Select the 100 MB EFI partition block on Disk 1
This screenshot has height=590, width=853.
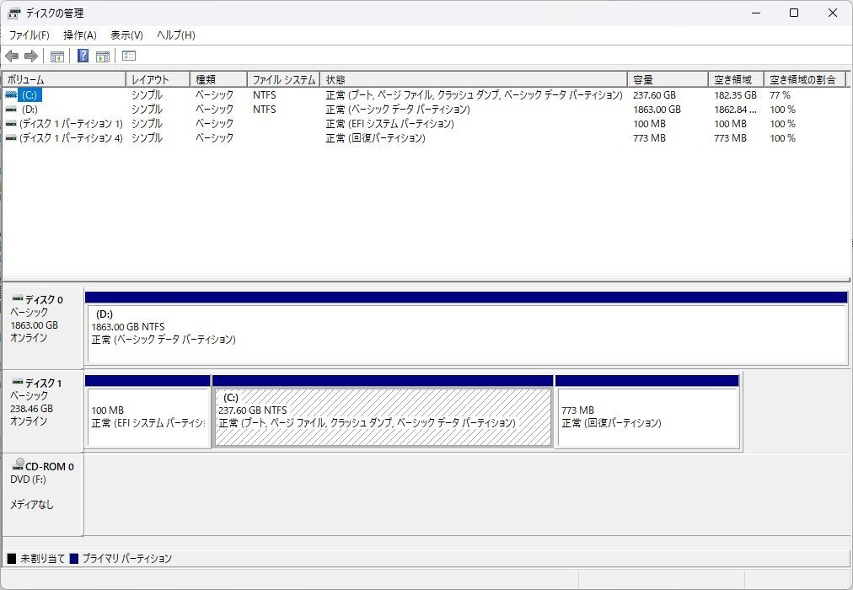[x=148, y=411]
